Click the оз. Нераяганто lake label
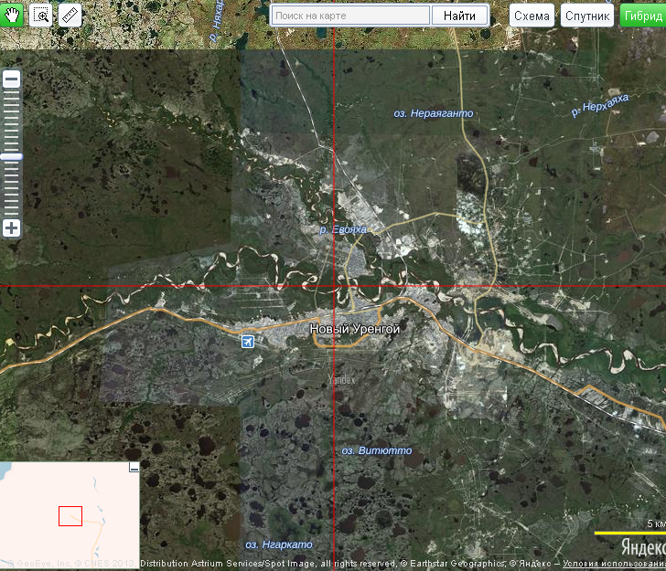Screen dimensions: 666x571 point(433,113)
